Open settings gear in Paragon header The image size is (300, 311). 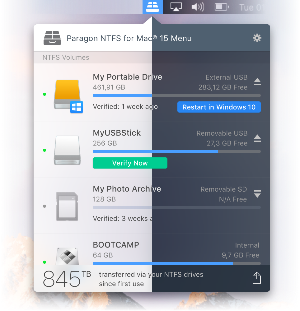257,38
